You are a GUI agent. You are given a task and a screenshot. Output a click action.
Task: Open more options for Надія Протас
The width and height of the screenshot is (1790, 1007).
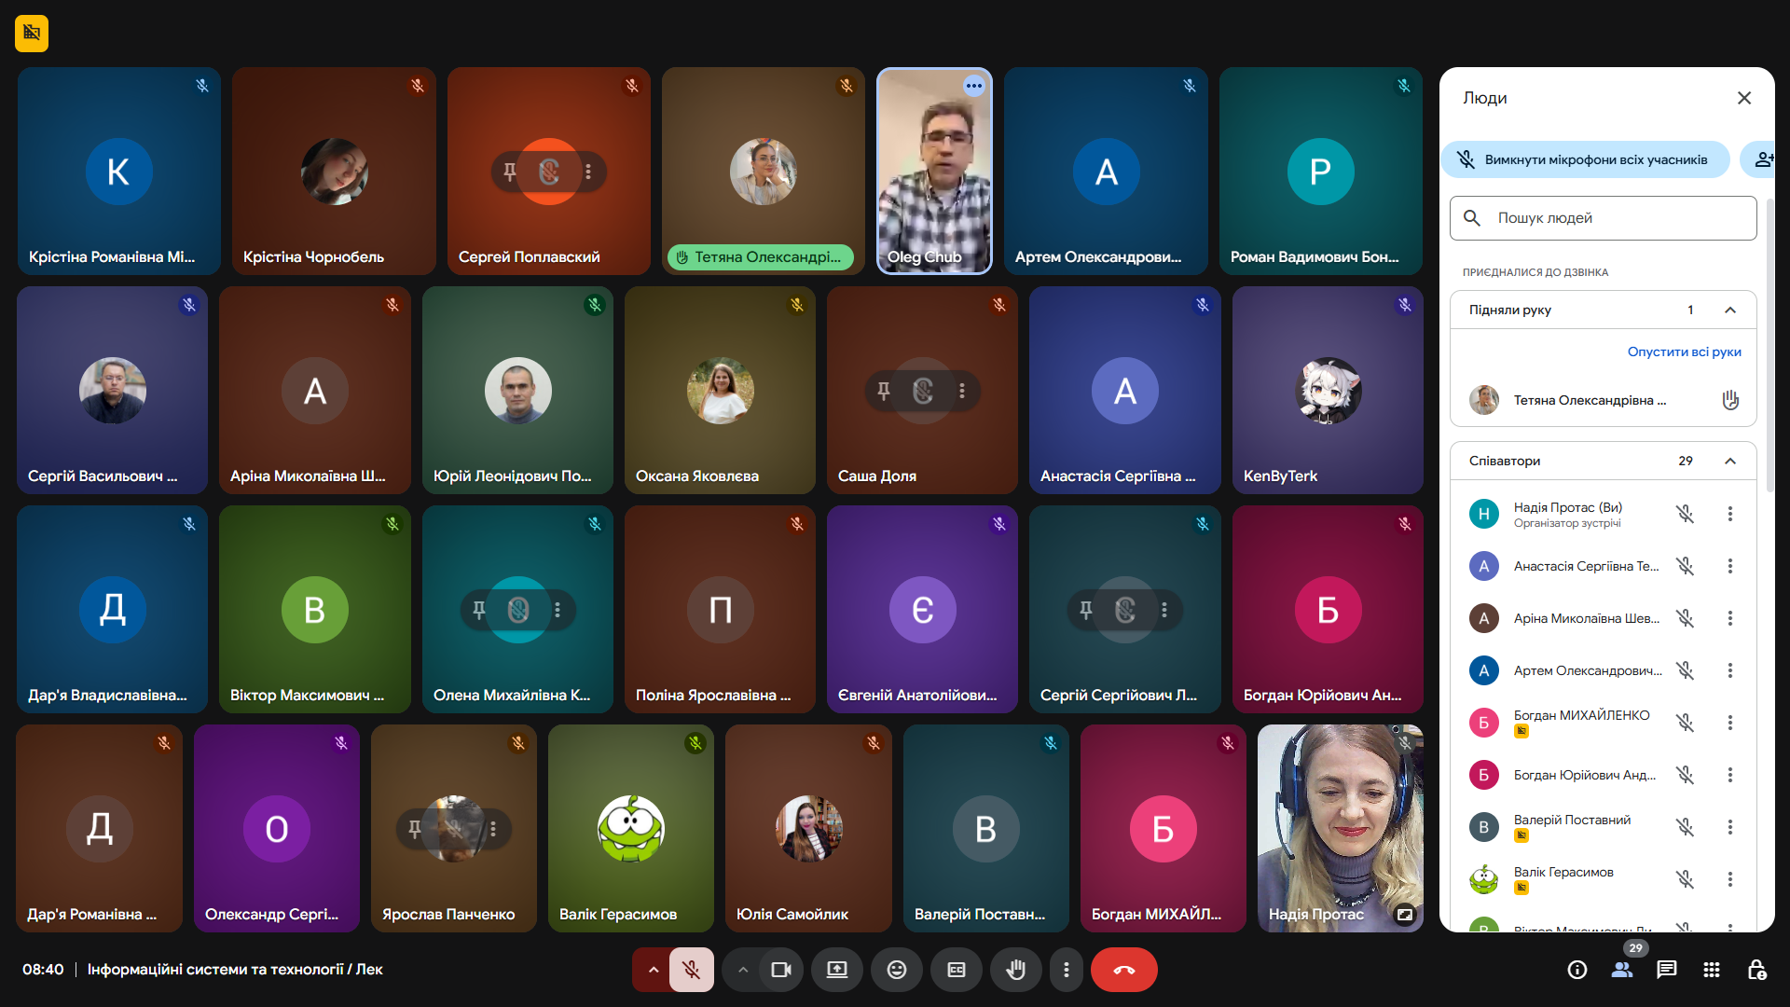(1729, 514)
